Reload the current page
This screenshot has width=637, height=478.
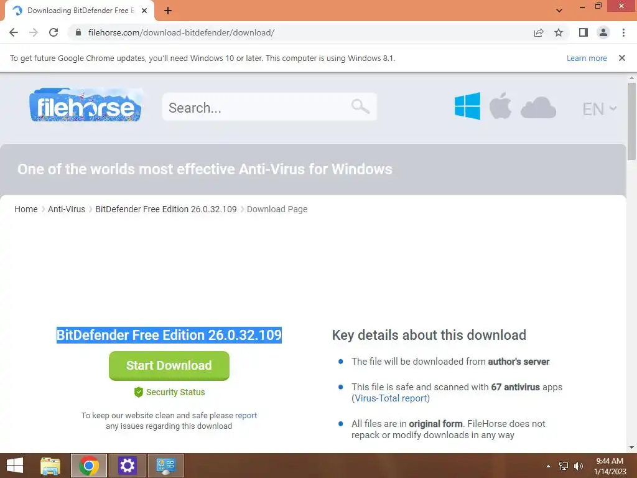click(53, 32)
